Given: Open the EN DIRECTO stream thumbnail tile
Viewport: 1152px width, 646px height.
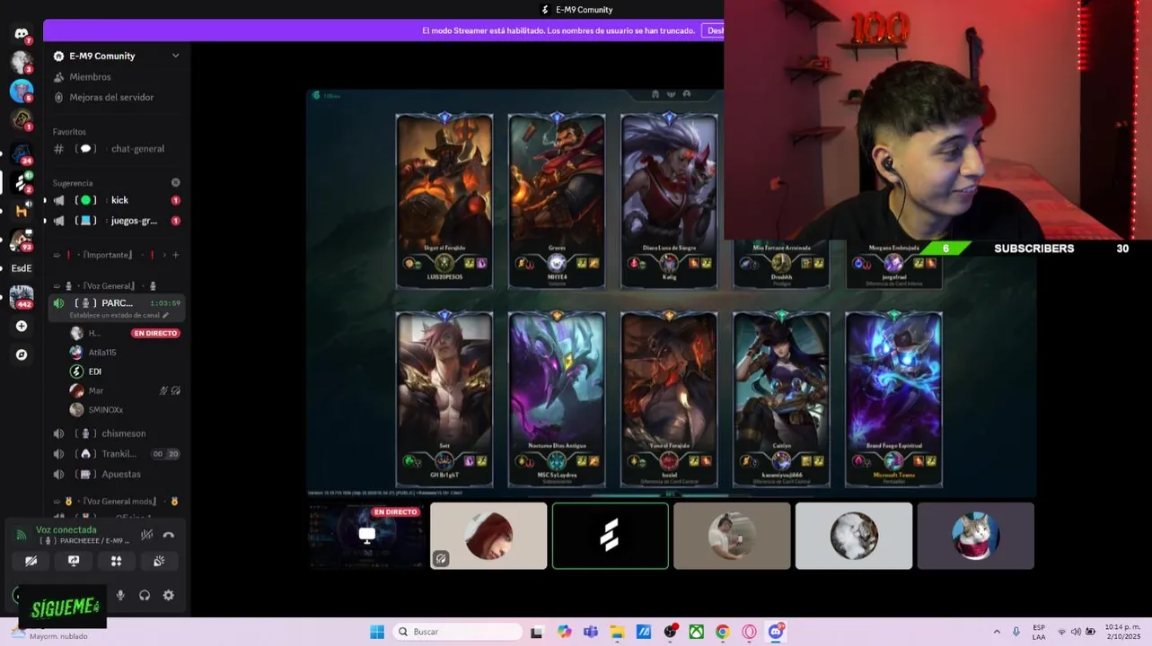Looking at the screenshot, I should [366, 536].
